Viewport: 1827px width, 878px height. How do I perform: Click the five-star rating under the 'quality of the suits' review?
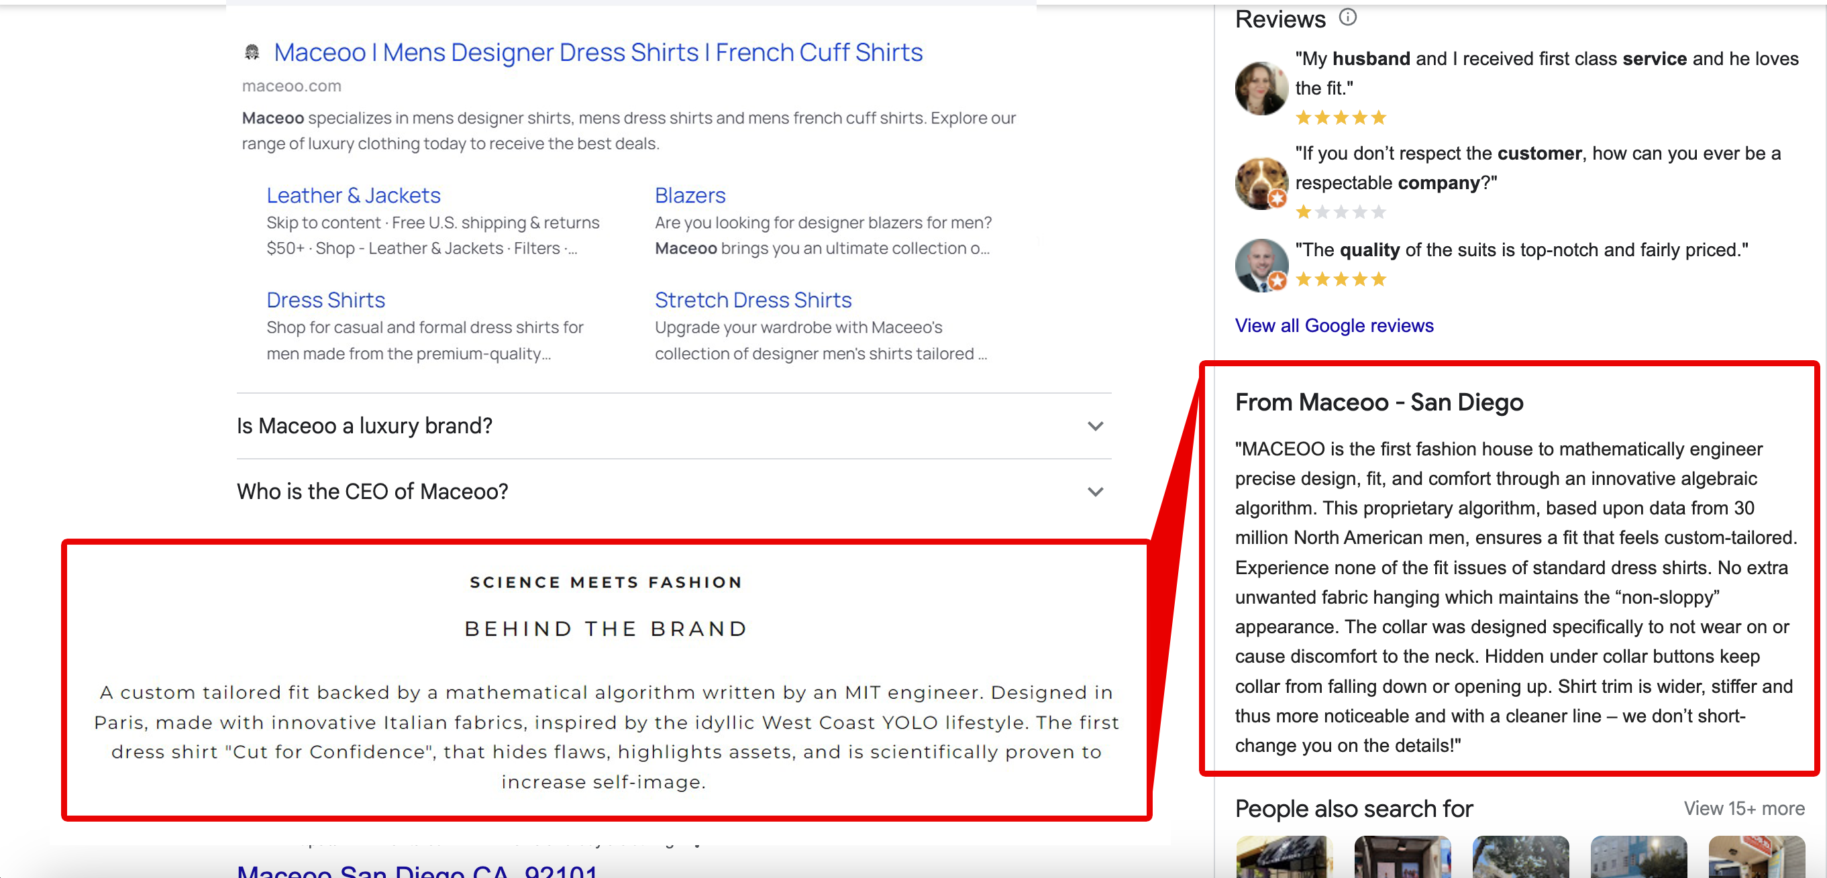(x=1341, y=280)
